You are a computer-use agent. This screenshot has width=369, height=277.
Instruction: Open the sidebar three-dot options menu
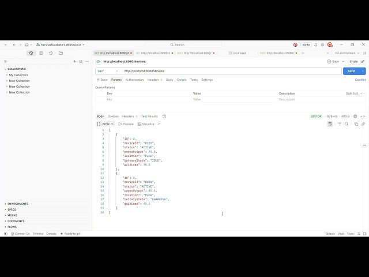[x=87, y=62]
